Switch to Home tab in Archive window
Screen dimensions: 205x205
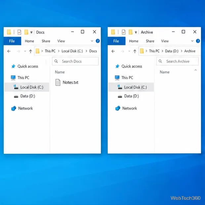coord(134,41)
